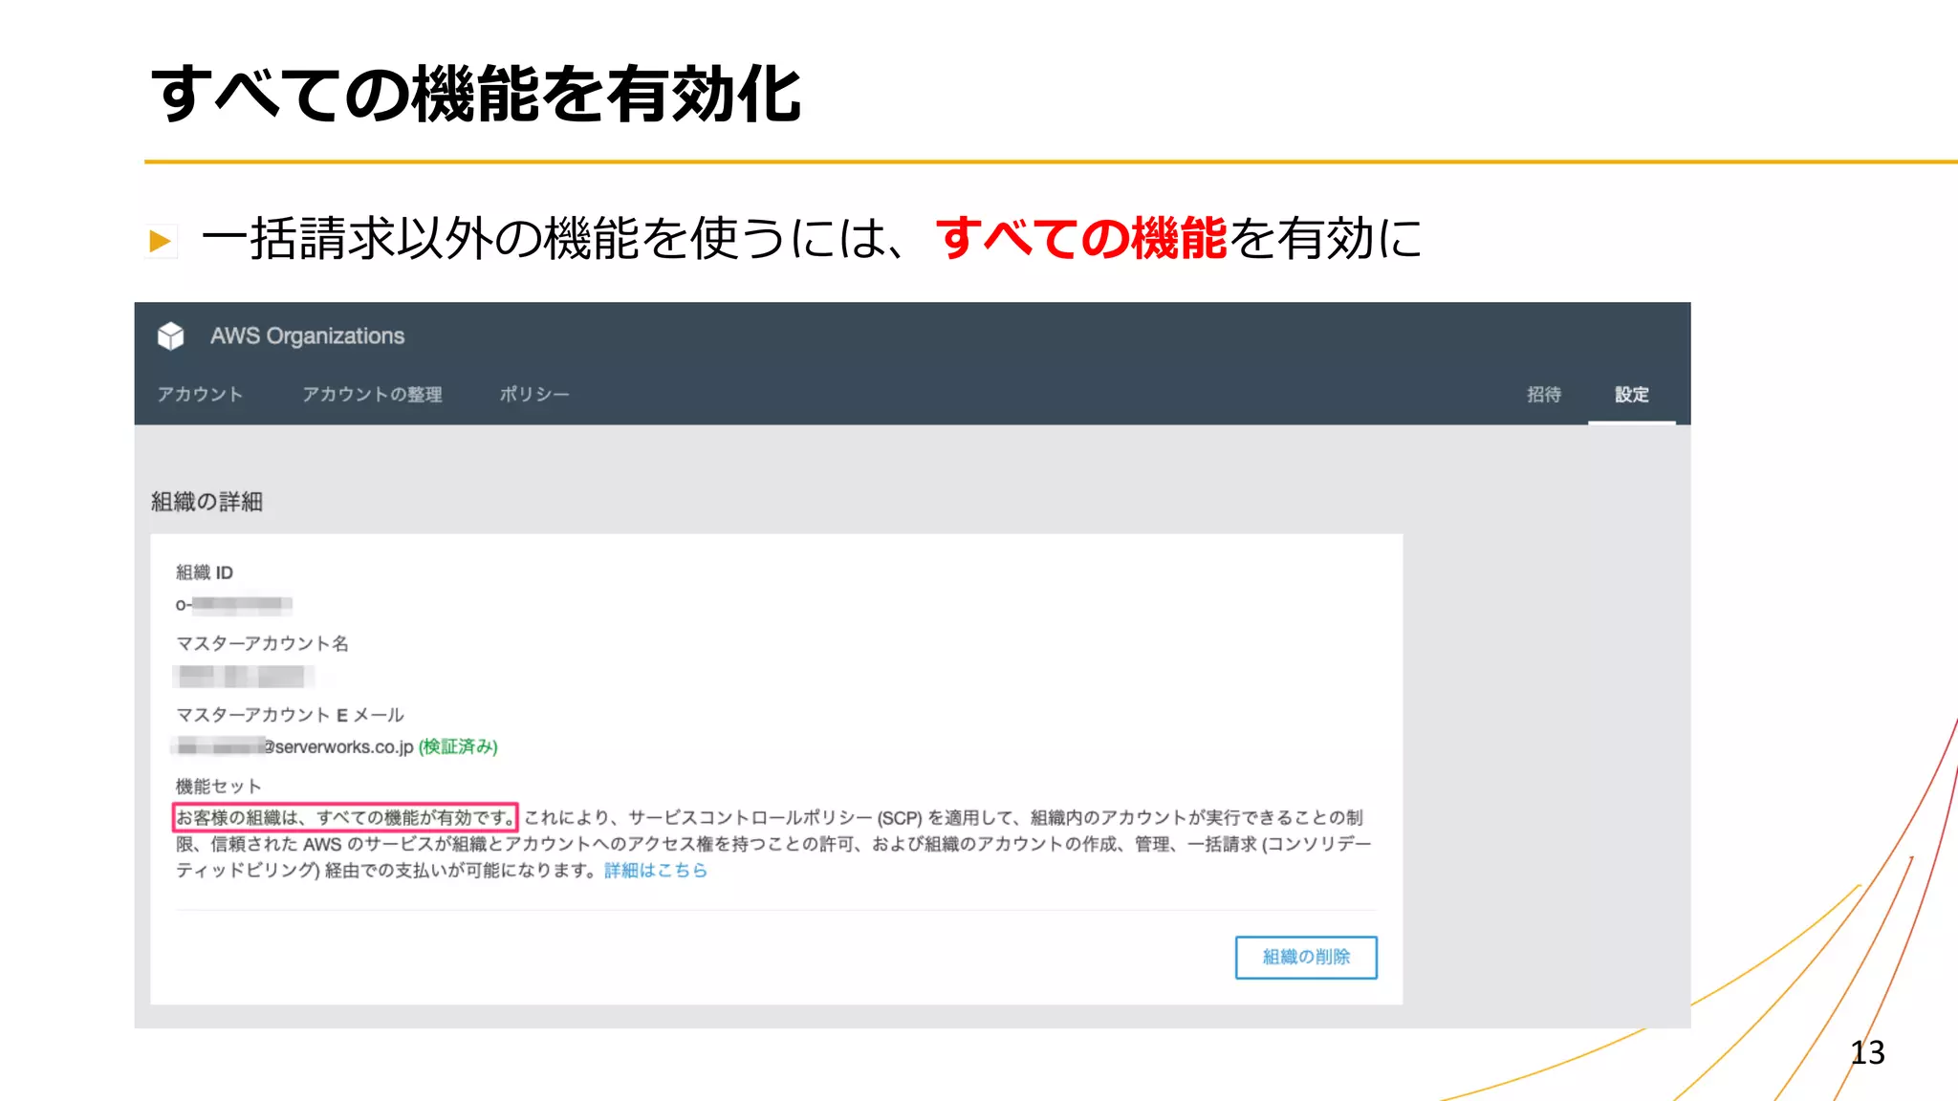Click the AWS Organizations cube logo icon

(170, 335)
